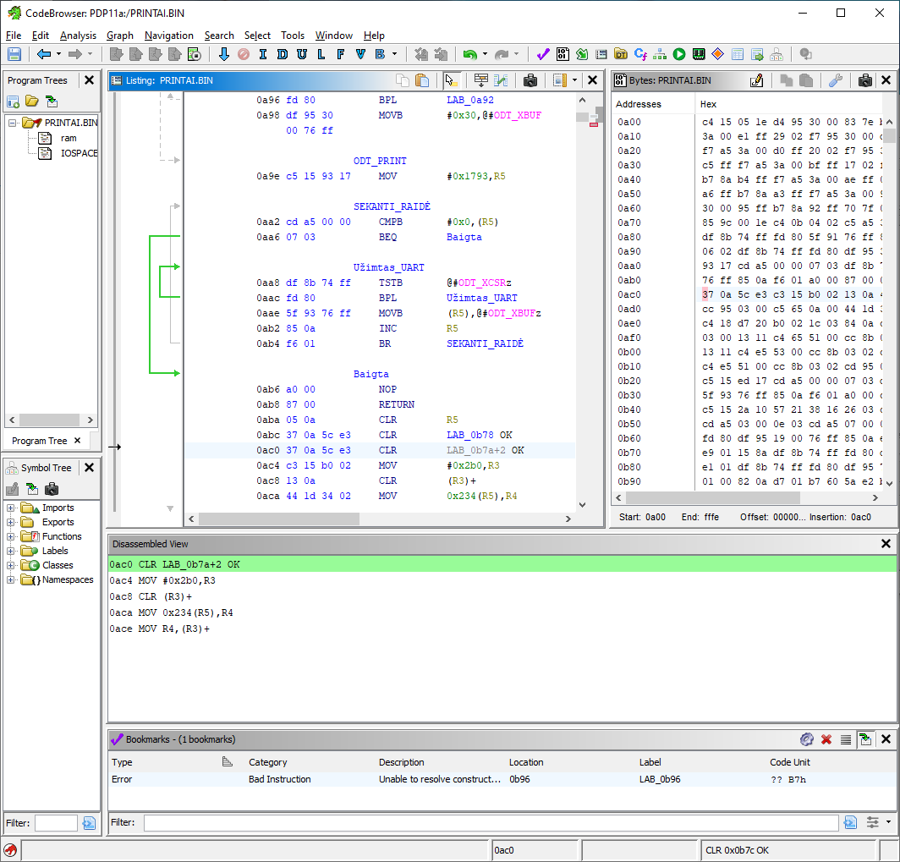Expand the Labels node in Symbol Tree

[11, 551]
